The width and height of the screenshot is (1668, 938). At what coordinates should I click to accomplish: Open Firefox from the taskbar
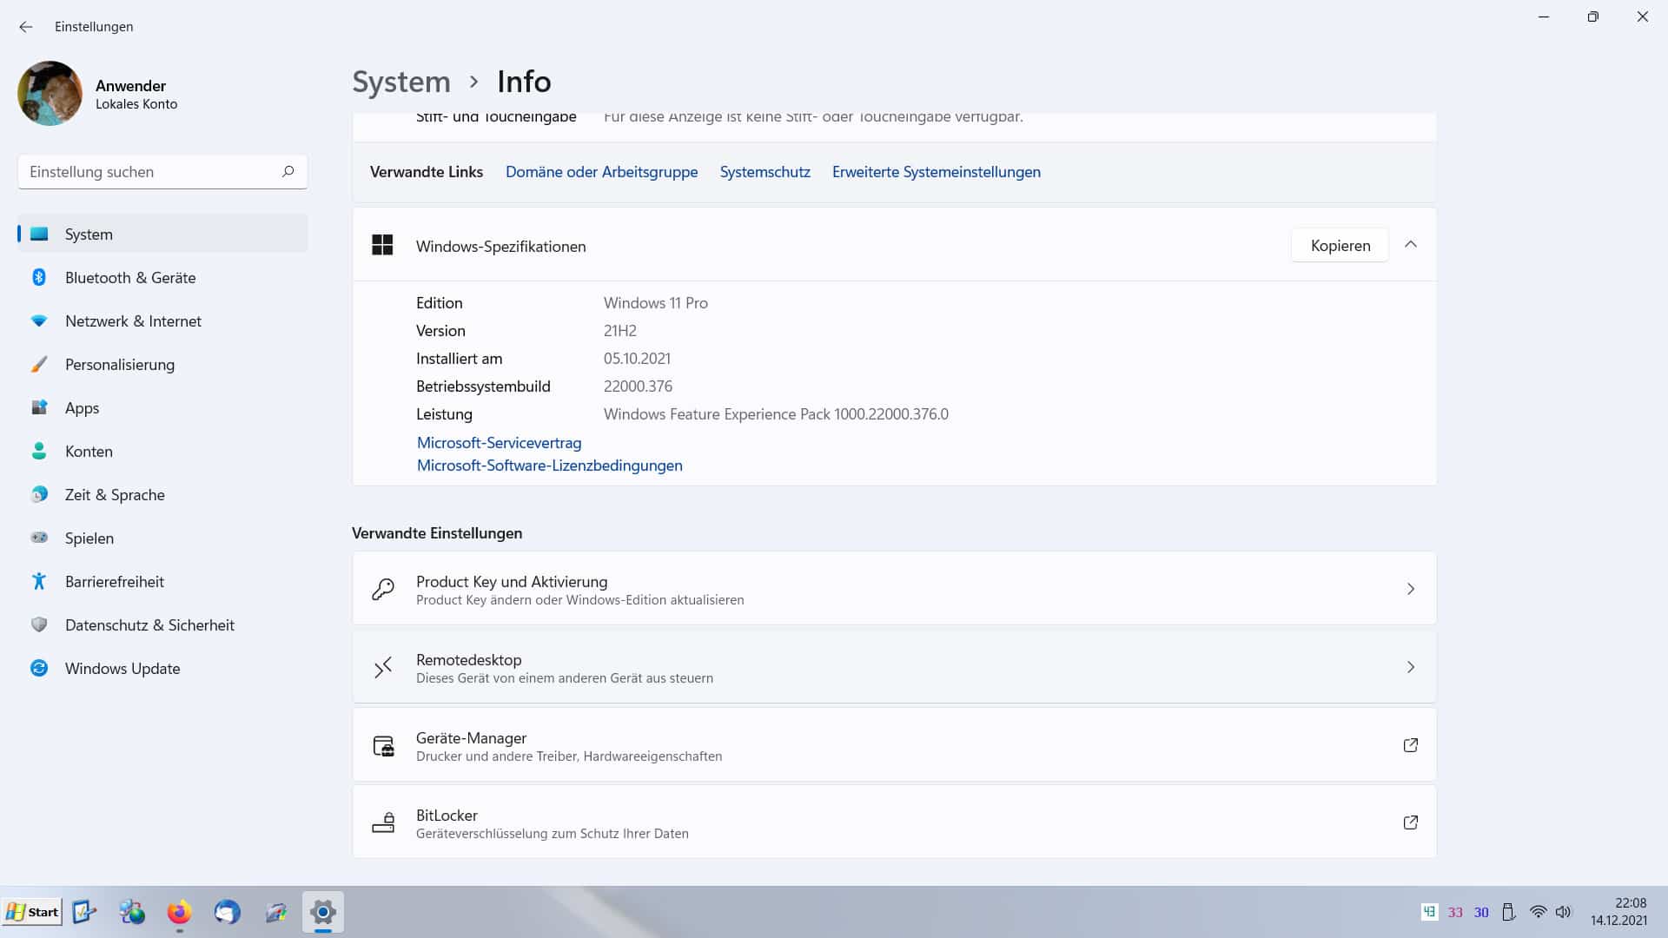[x=179, y=912]
